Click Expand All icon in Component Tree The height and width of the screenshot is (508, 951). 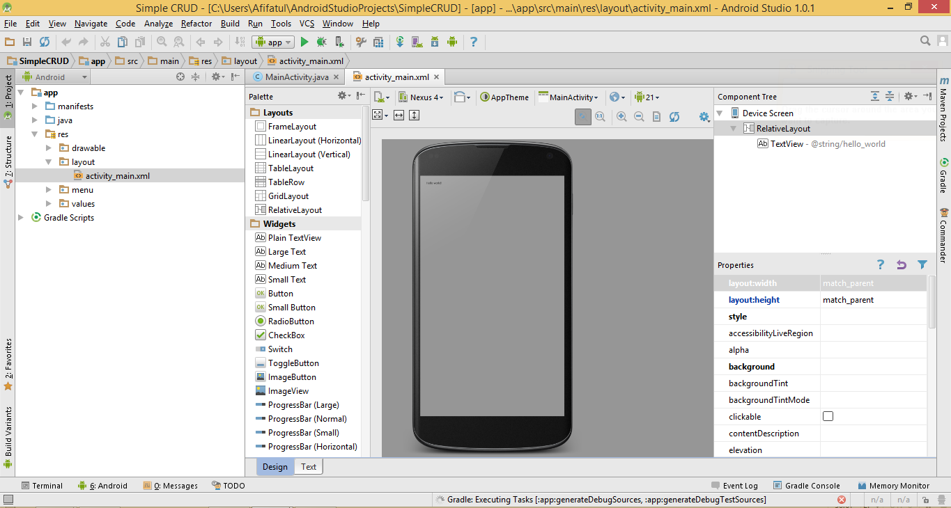[x=875, y=96]
